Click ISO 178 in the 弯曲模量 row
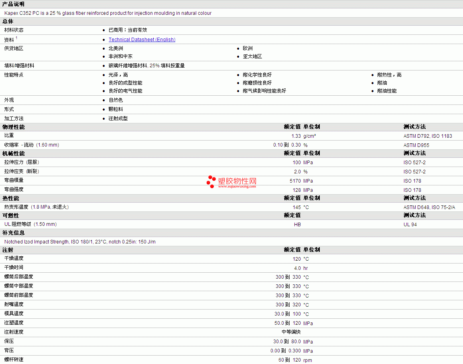The height and width of the screenshot is (364, 463). click(412, 181)
